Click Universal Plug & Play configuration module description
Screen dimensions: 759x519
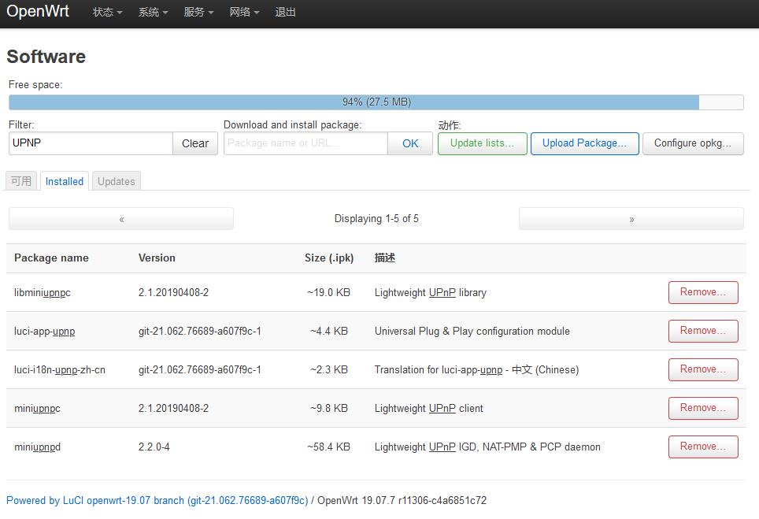(472, 331)
